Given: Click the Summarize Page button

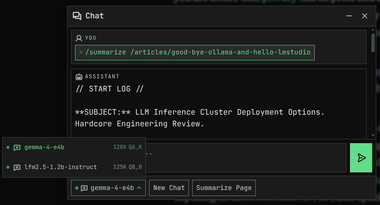Looking at the screenshot, I should [x=224, y=188].
